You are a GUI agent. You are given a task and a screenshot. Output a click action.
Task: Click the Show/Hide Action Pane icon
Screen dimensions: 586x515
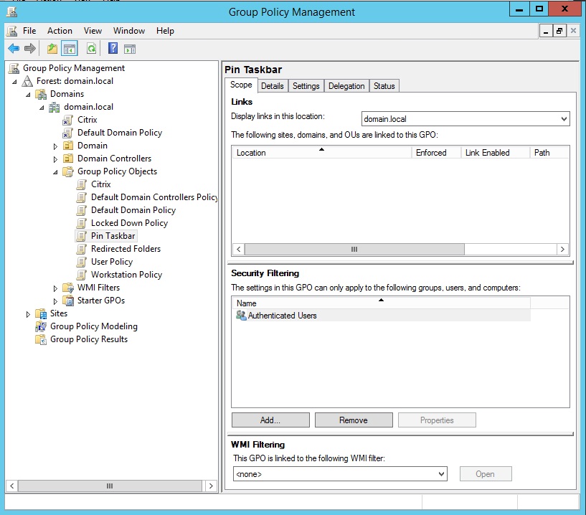click(x=130, y=49)
